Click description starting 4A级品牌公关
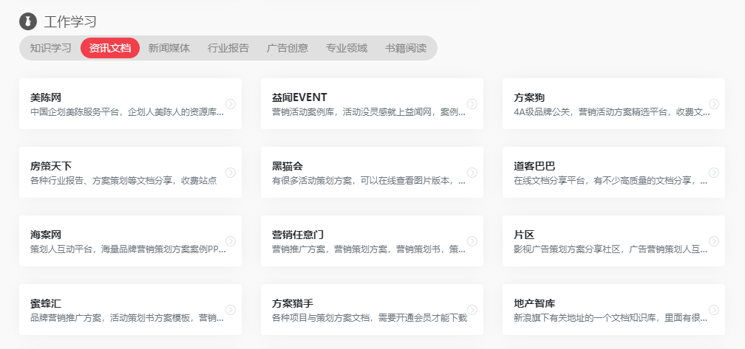Viewport: 745px width, 349px height. click(x=610, y=112)
